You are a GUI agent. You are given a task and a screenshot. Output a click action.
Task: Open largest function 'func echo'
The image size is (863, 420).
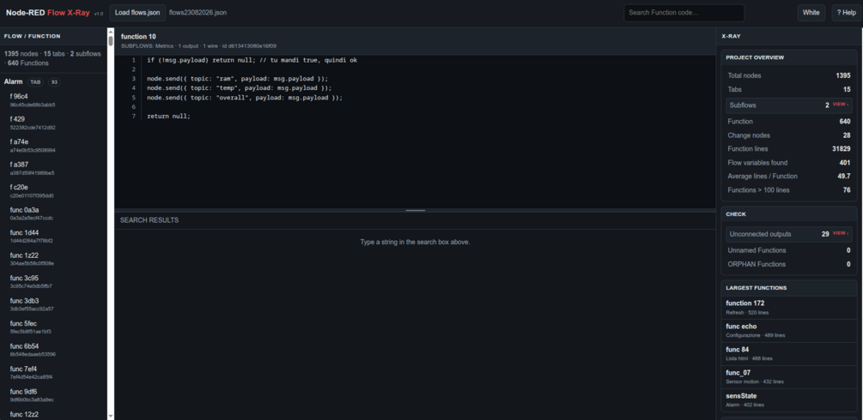(788, 330)
